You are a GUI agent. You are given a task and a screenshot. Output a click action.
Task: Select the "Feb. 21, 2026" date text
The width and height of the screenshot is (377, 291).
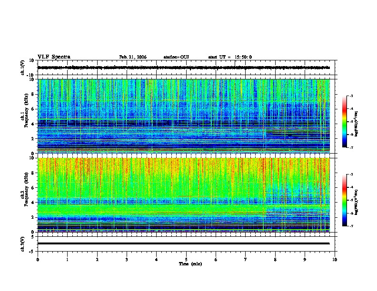(133, 57)
